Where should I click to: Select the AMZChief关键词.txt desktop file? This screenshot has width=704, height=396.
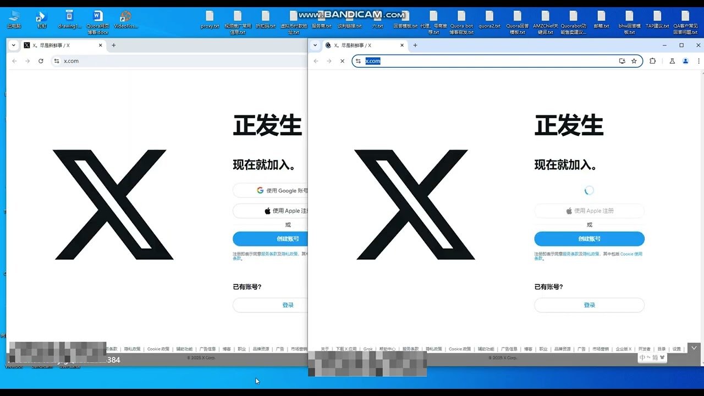(546, 22)
